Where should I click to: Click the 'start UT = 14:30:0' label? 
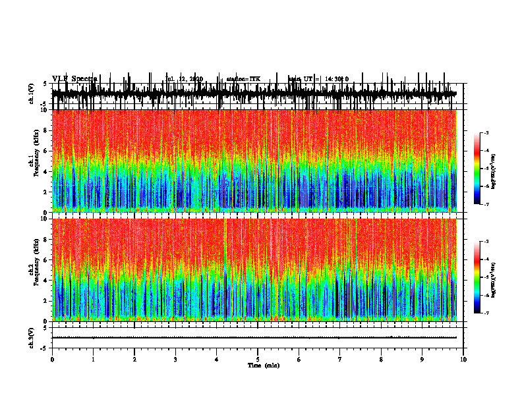[x=318, y=79]
